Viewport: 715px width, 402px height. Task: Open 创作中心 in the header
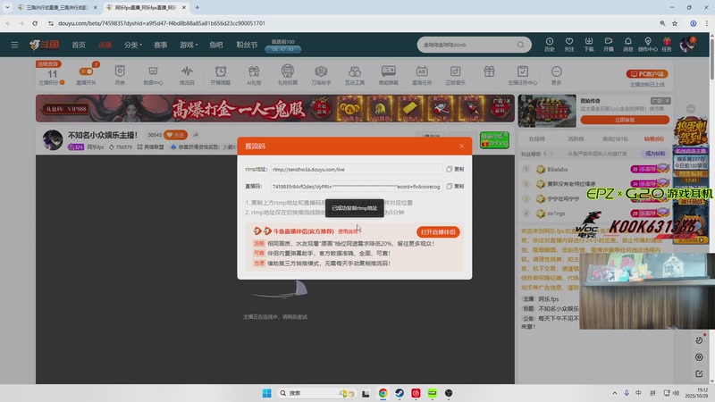point(647,44)
